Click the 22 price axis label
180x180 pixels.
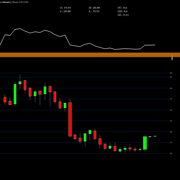[x=171, y=132]
